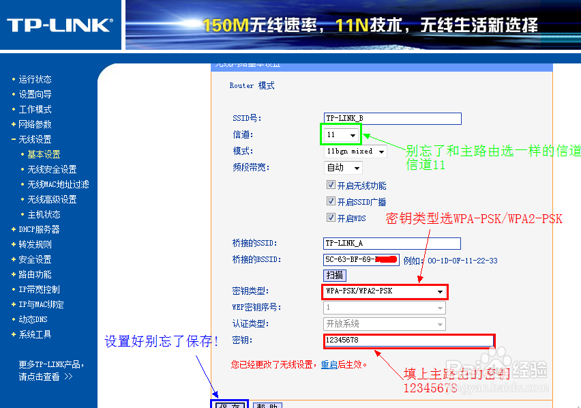Click the 帮助 help button
This screenshot has height=408, width=581.
coord(268,405)
